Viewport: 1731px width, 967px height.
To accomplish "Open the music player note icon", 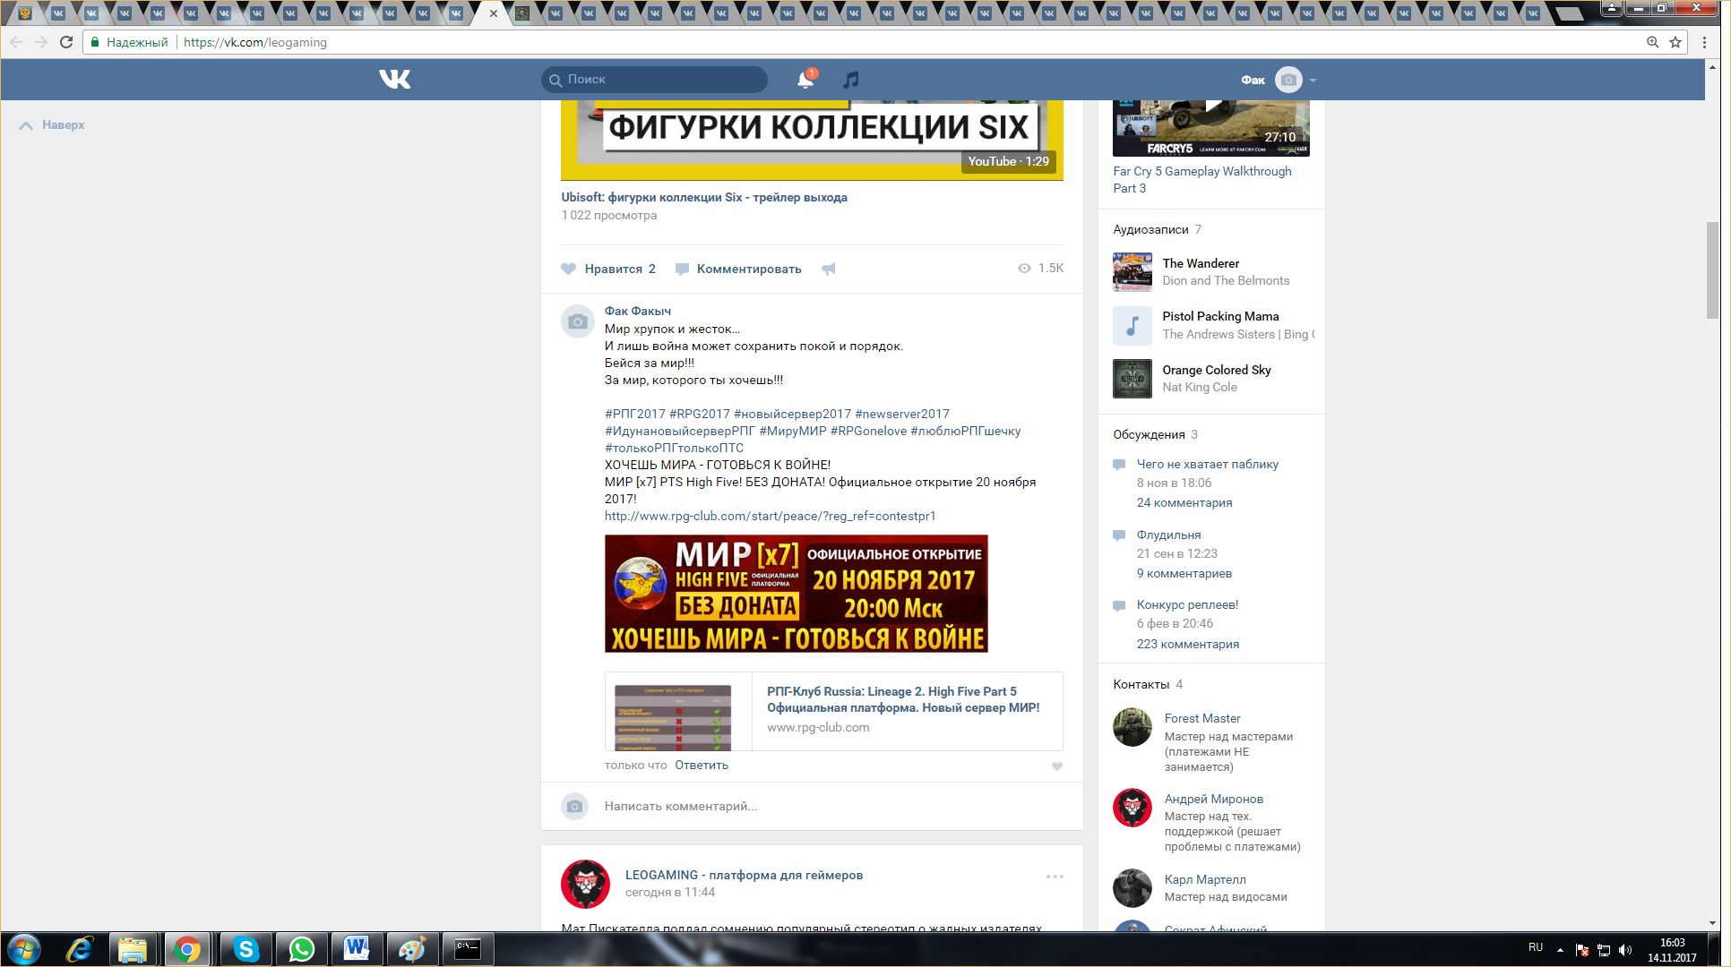I will pos(850,80).
